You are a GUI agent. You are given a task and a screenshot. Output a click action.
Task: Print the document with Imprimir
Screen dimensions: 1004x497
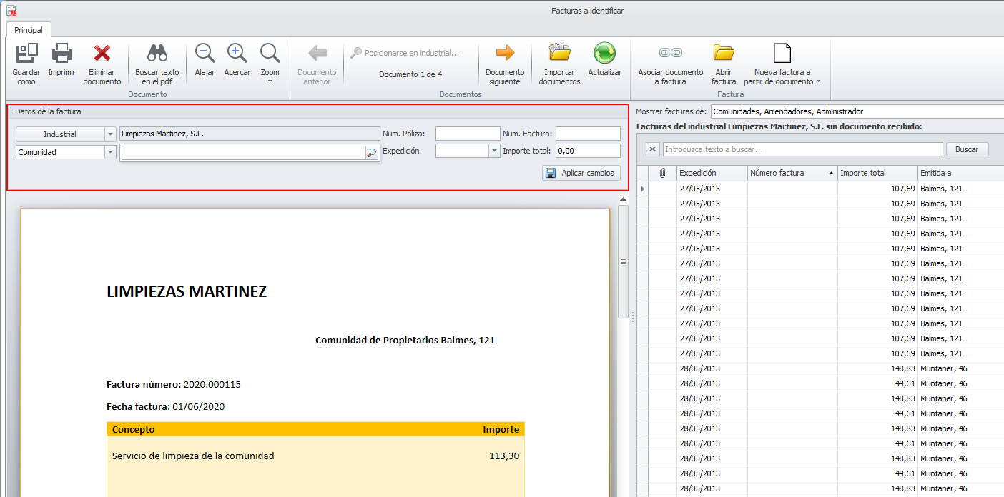tap(61, 54)
